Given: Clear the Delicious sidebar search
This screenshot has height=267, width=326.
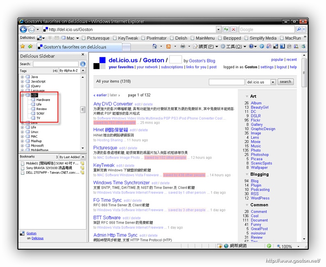Looking at the screenshot, I should pos(83,64).
